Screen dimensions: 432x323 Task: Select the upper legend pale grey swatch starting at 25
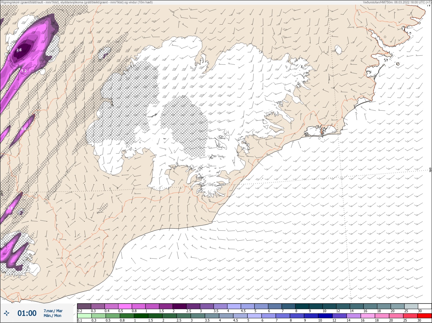click(411, 306)
